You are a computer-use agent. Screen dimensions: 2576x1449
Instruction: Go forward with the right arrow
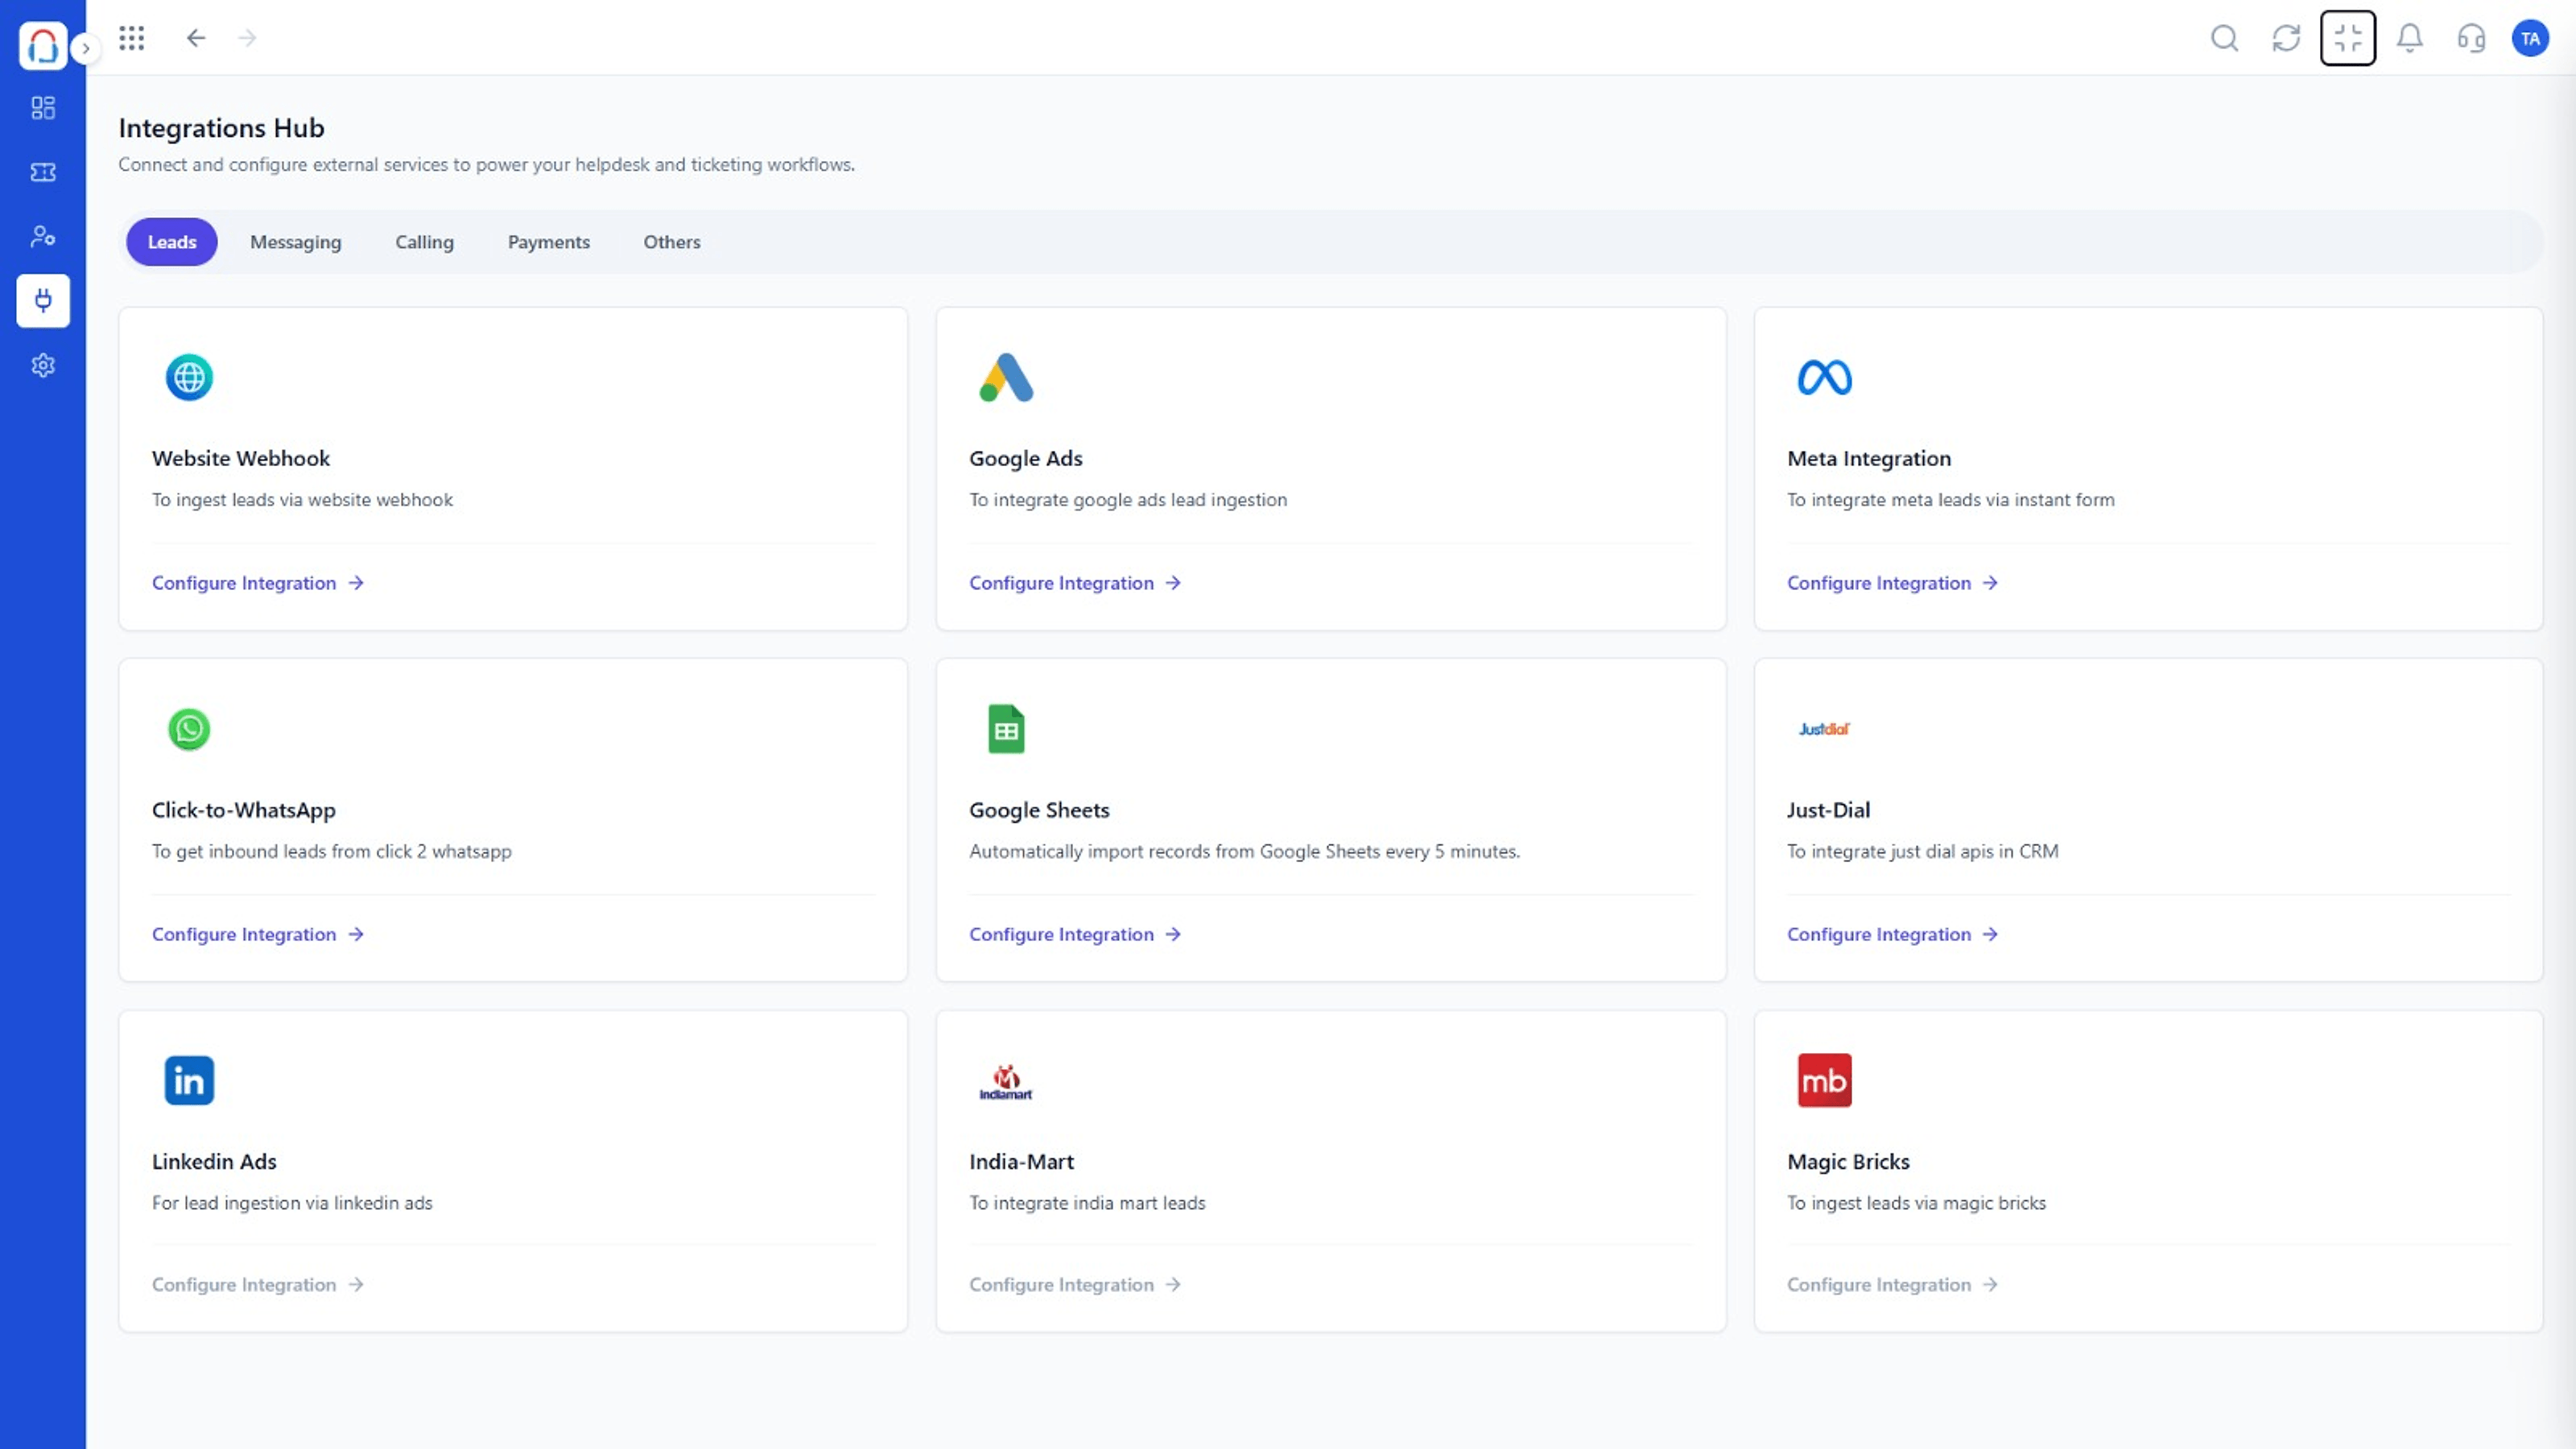point(247,38)
